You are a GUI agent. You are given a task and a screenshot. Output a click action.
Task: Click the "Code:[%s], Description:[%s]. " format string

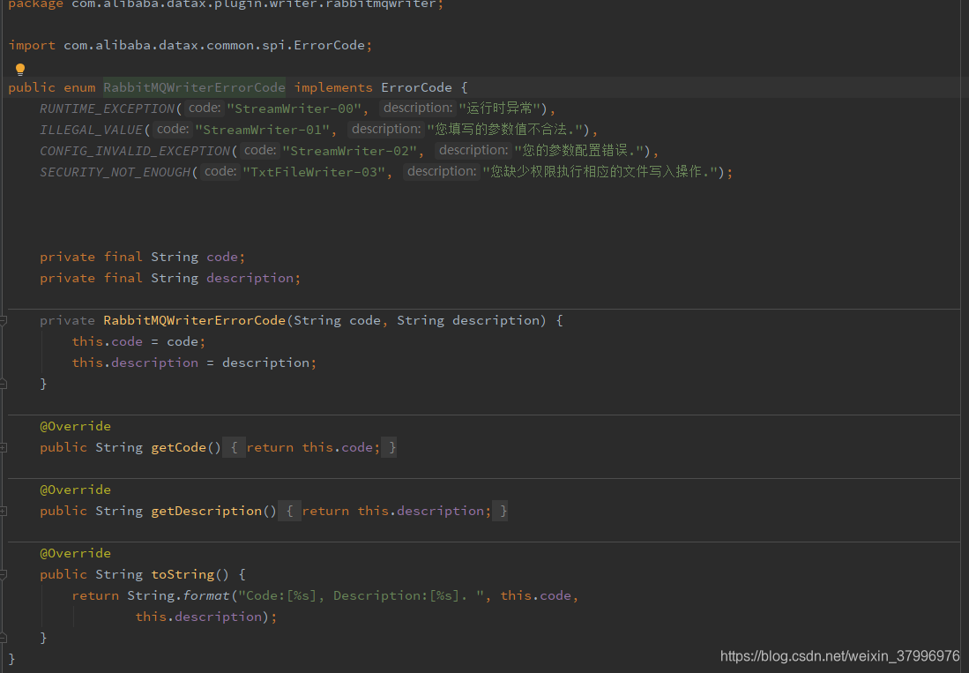tap(362, 595)
